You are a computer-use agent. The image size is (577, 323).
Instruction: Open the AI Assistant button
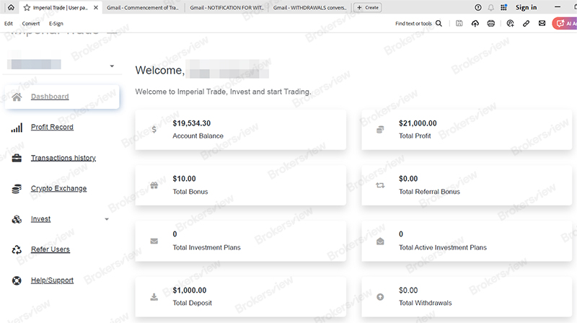click(x=565, y=24)
